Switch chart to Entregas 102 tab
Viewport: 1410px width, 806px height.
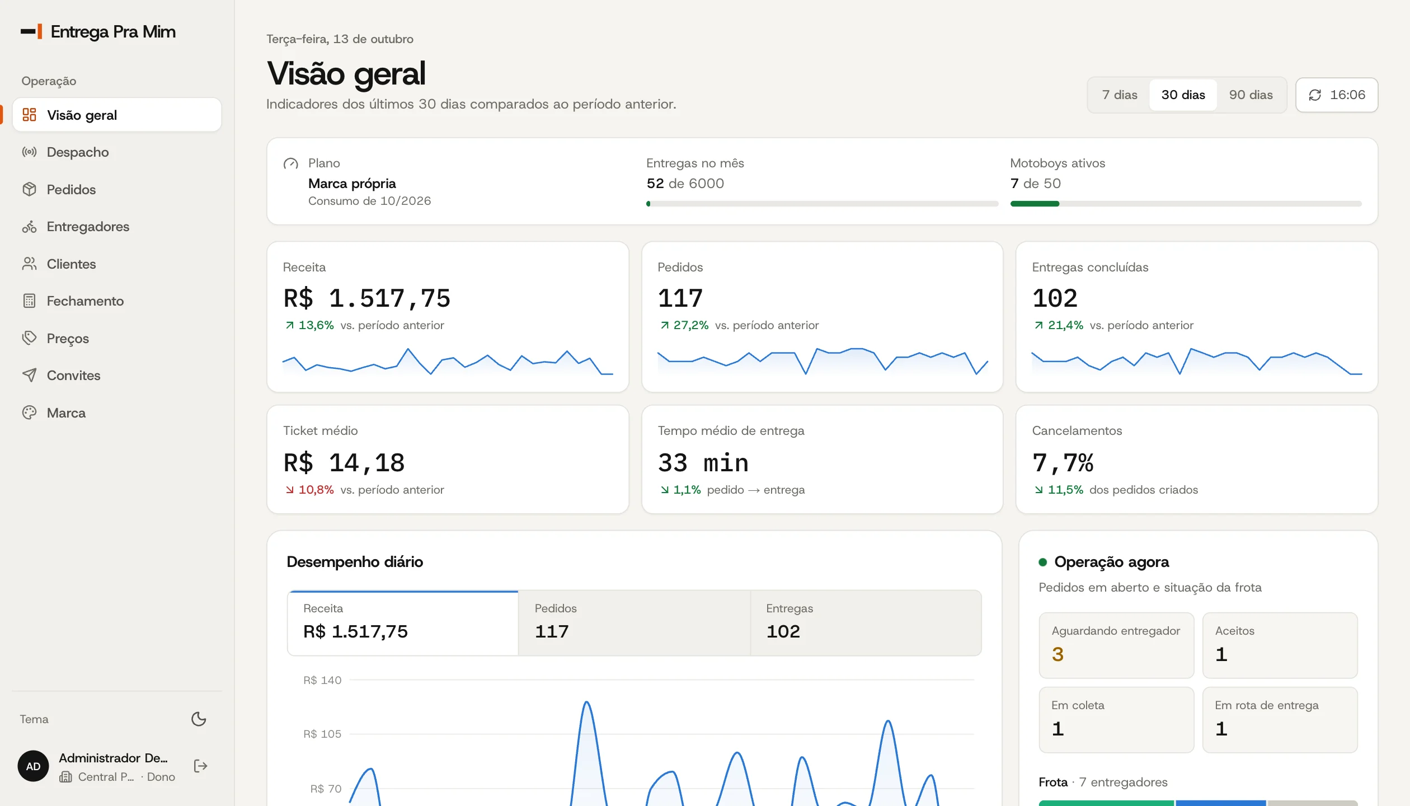(x=866, y=622)
